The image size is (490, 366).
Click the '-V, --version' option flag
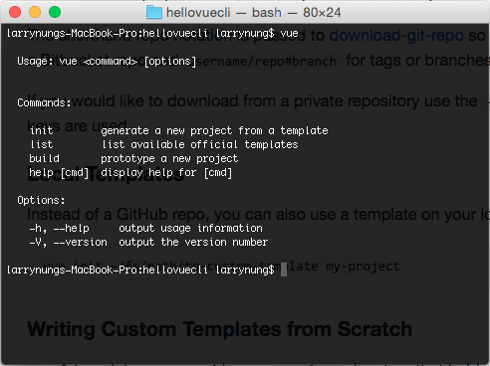tap(68, 243)
